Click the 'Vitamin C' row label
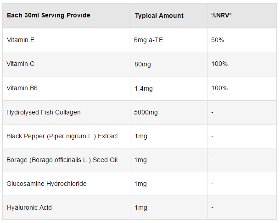The width and height of the screenshot is (280, 223). (x=20, y=64)
